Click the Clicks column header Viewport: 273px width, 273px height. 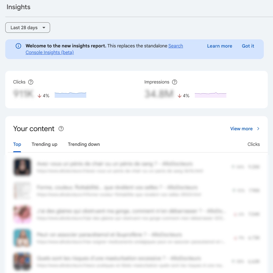[254, 144]
